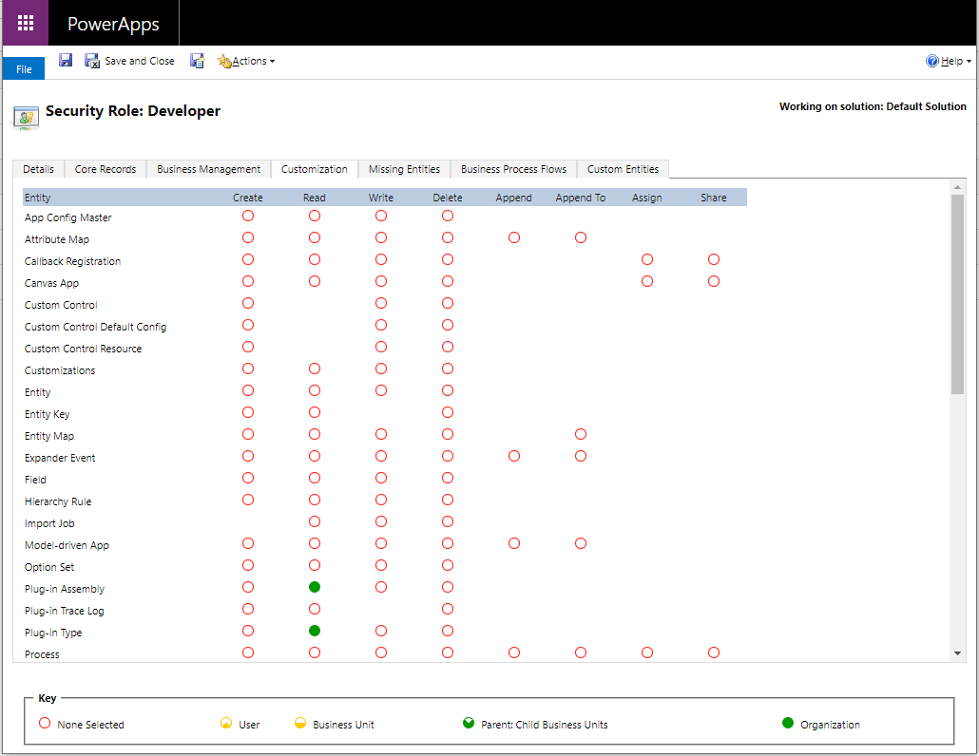The image size is (979, 756).
Task: Toggle Assign privilege for Callback Registration
Action: pyautogui.click(x=647, y=259)
